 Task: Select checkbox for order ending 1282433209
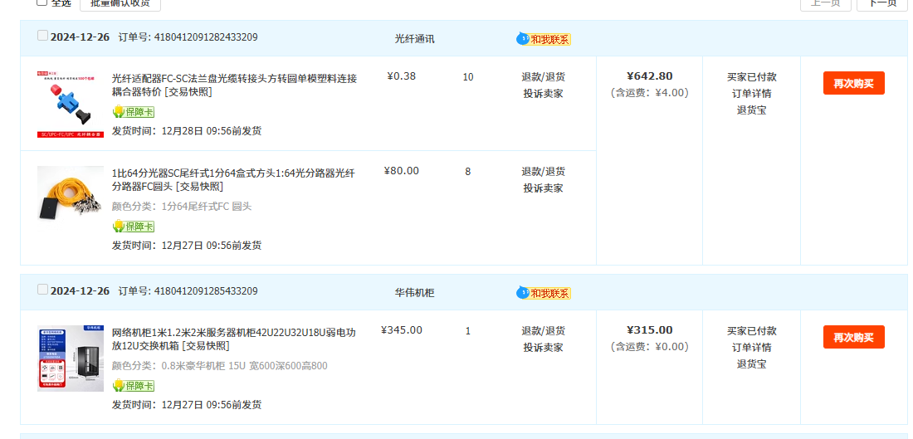coord(43,36)
